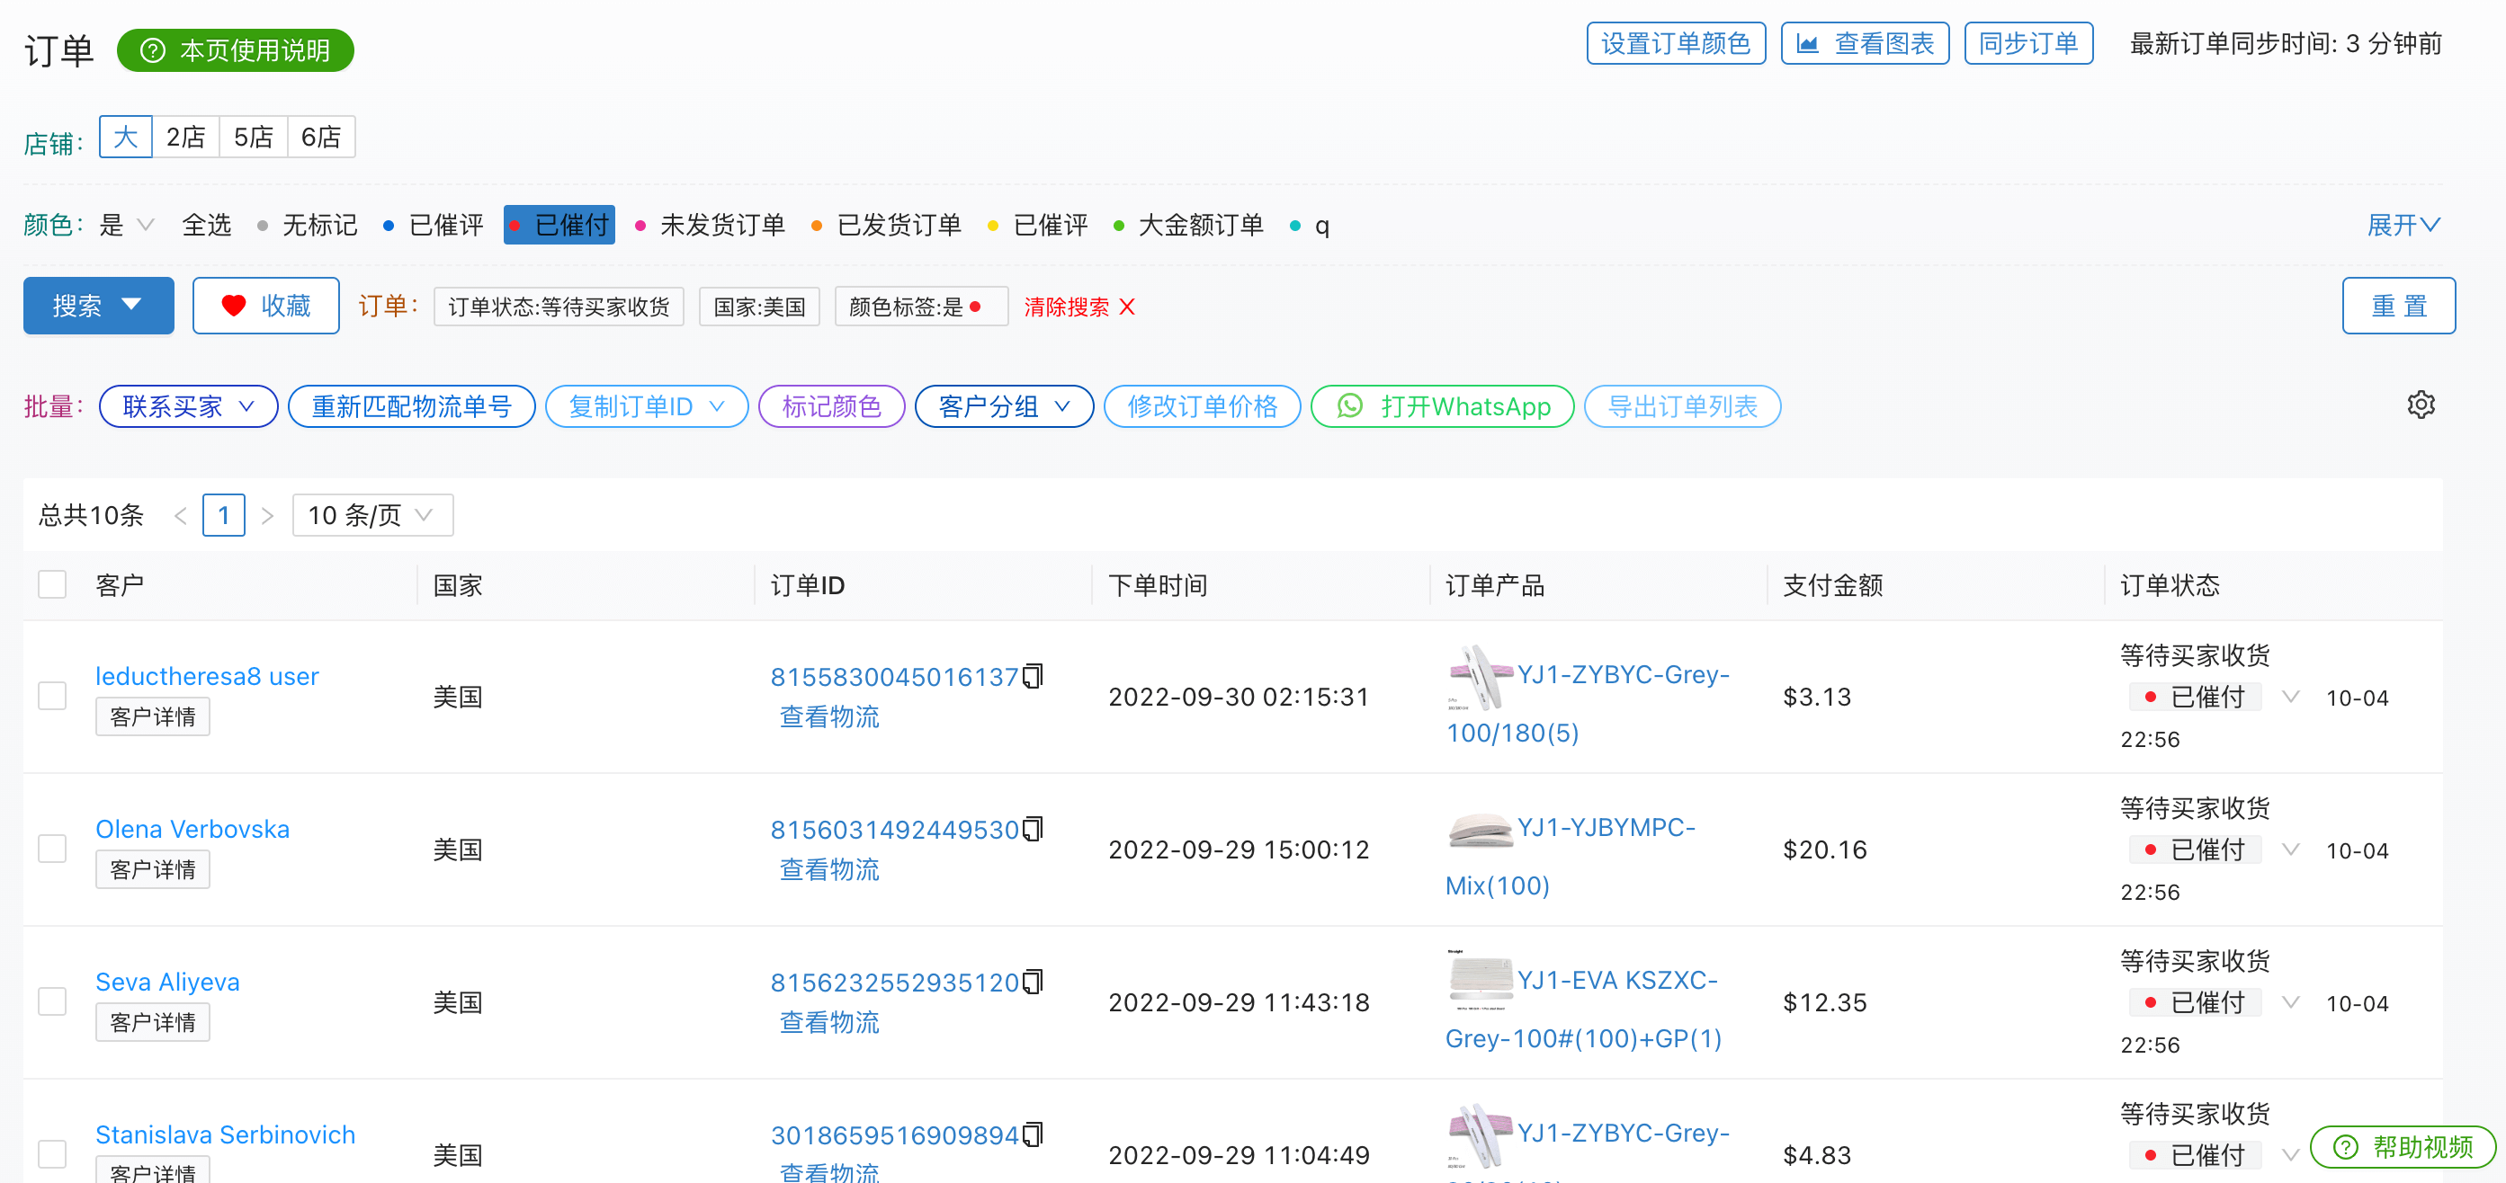Expand the 联系买家 batch dropdown
The height and width of the screenshot is (1183, 2506).
point(188,406)
